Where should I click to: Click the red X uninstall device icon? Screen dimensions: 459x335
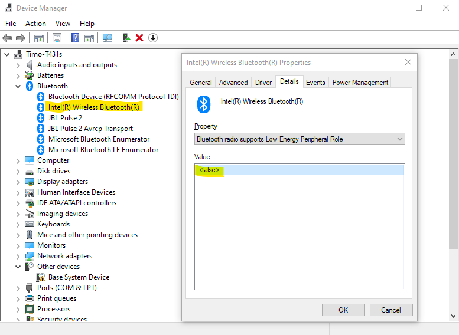tap(139, 38)
